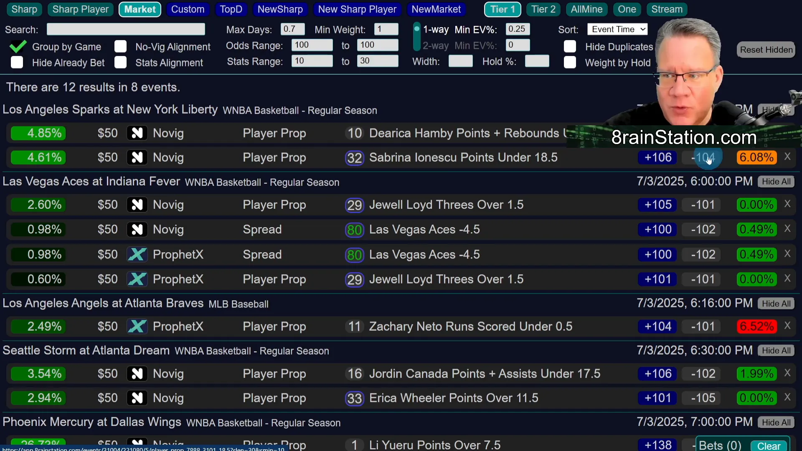The image size is (802, 451).
Task: Click circled 80 badge on Novig Spread row
Action: 354,230
